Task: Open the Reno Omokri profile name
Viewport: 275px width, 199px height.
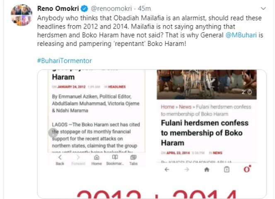Action: point(57,8)
